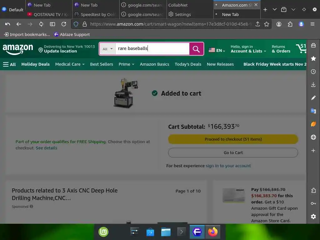Toggle the sidebar panel icon in toolbar
Image resolution: width=320 pixels, height=240 pixels.
coord(52,24)
